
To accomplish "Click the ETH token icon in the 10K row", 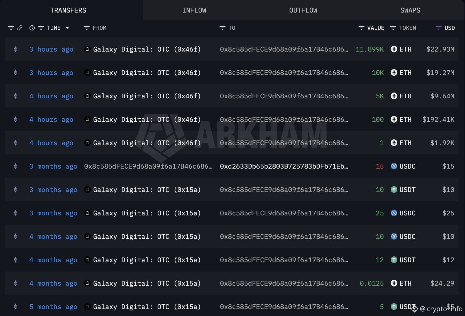I will 394,73.
